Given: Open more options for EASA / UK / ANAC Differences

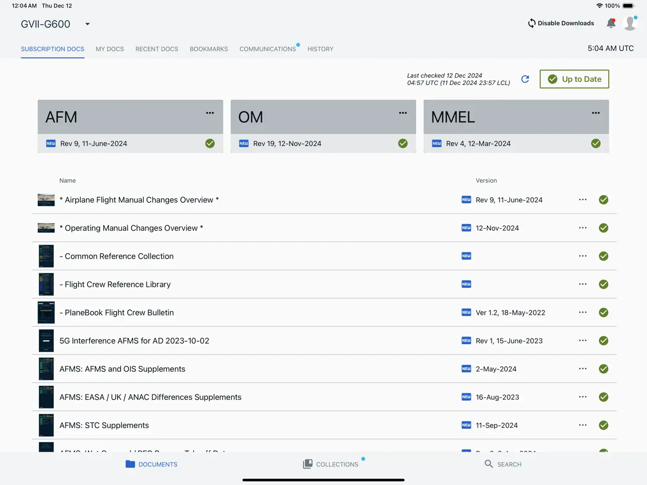Looking at the screenshot, I should tap(583, 397).
